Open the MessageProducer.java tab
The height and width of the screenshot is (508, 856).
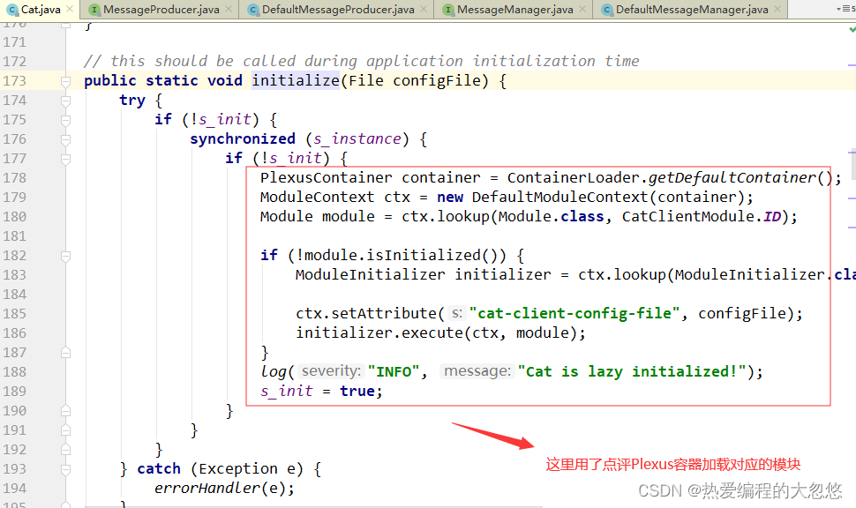point(161,10)
